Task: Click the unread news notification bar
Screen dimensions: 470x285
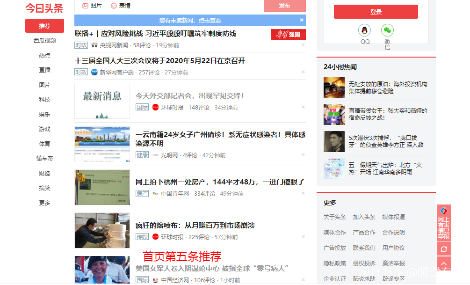Action: tap(190, 20)
